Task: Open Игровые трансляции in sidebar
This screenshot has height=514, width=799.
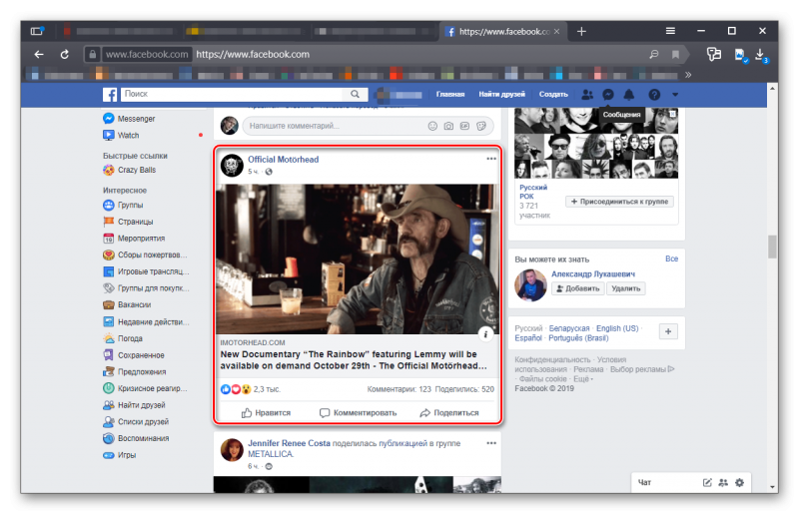Action: click(x=146, y=271)
